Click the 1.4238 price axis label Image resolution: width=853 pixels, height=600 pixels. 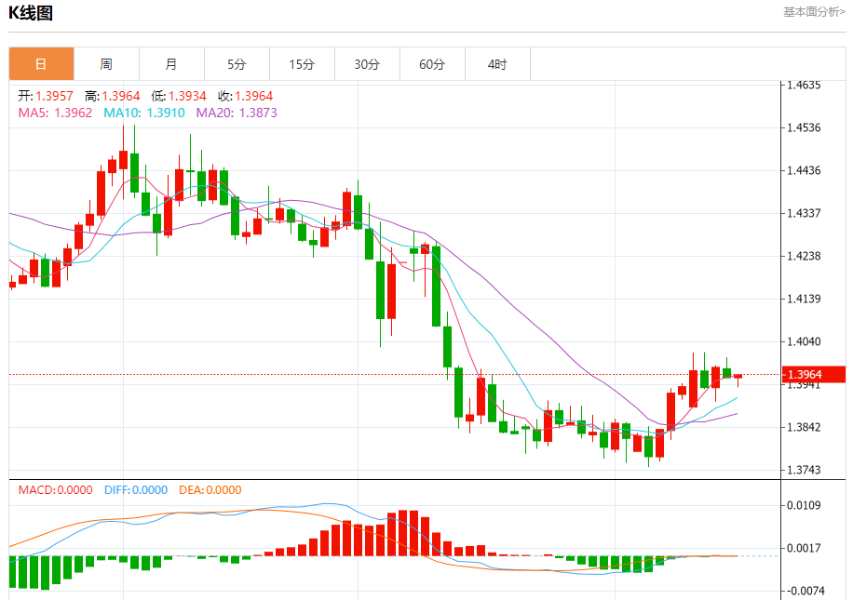tap(804, 256)
